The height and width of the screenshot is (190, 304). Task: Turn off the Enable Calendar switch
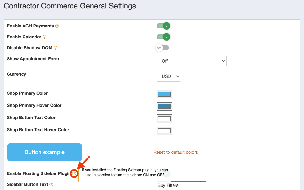click(163, 37)
